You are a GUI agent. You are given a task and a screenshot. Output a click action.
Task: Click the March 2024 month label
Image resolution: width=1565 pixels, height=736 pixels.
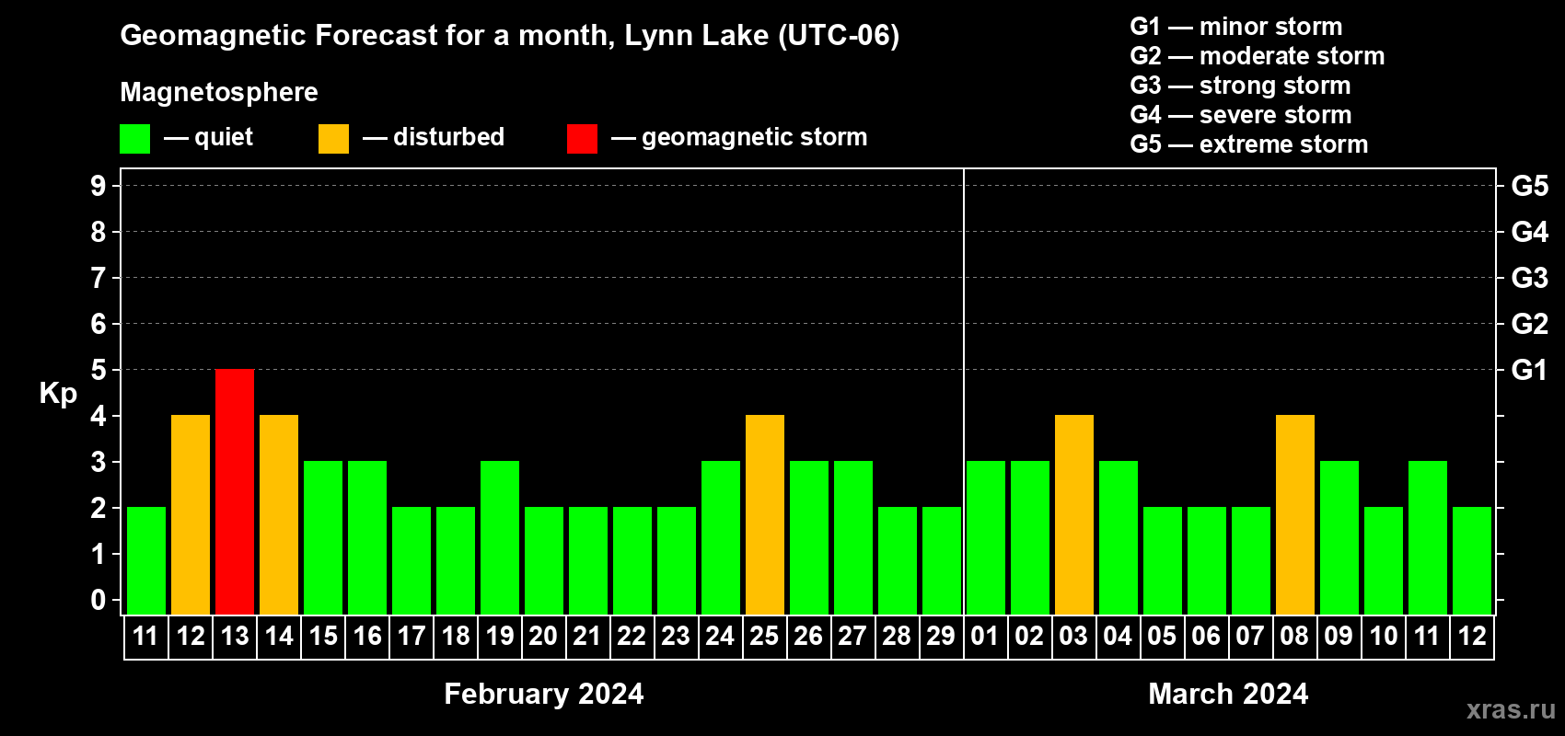tap(1228, 694)
